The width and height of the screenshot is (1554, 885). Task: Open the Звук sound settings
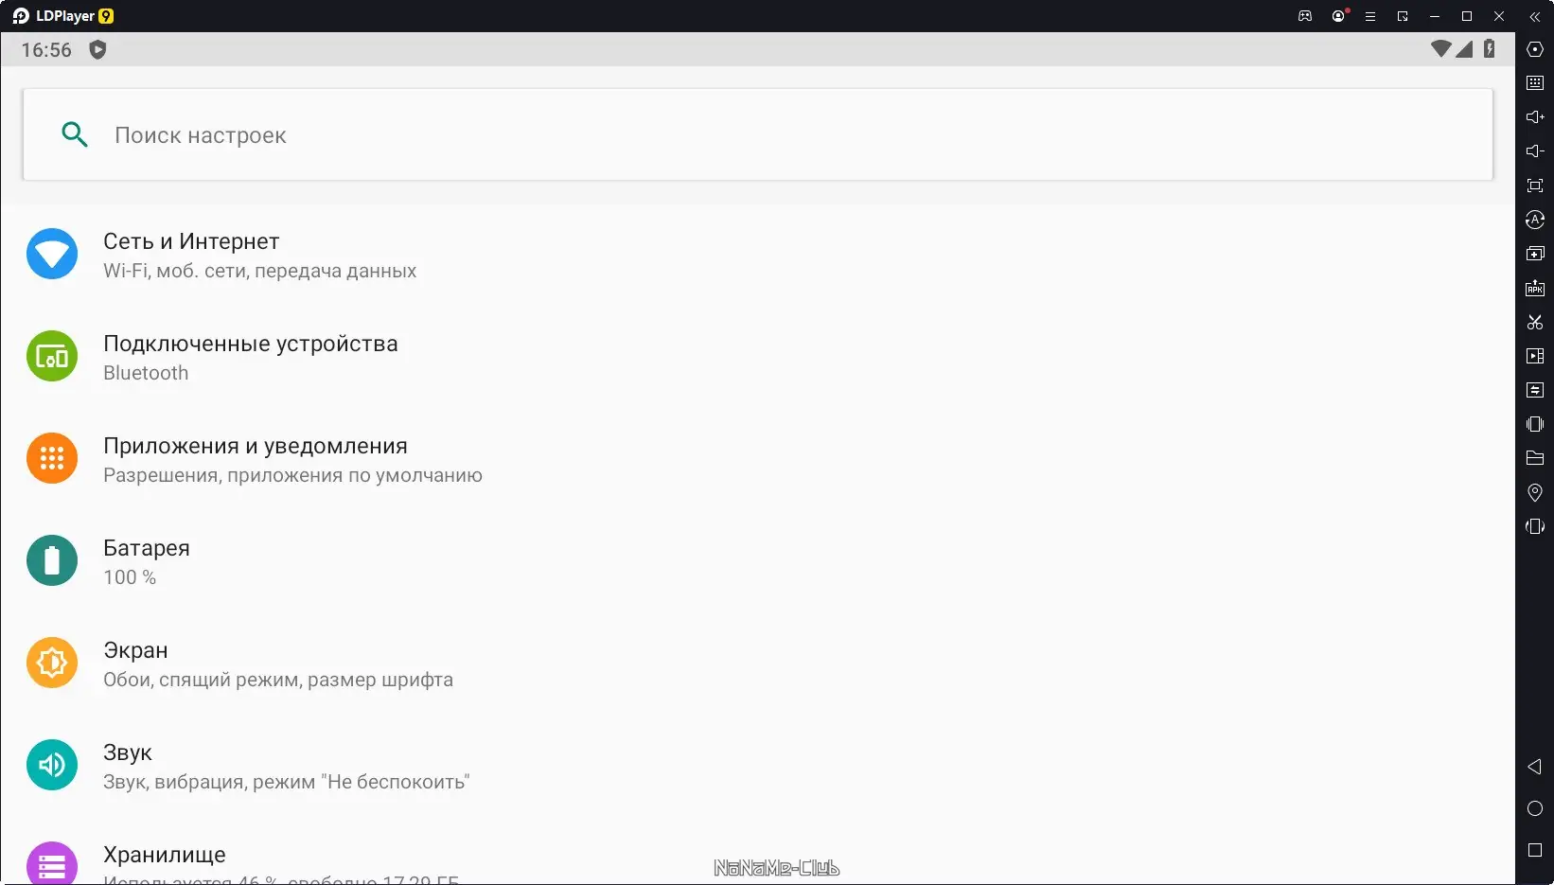click(x=757, y=766)
